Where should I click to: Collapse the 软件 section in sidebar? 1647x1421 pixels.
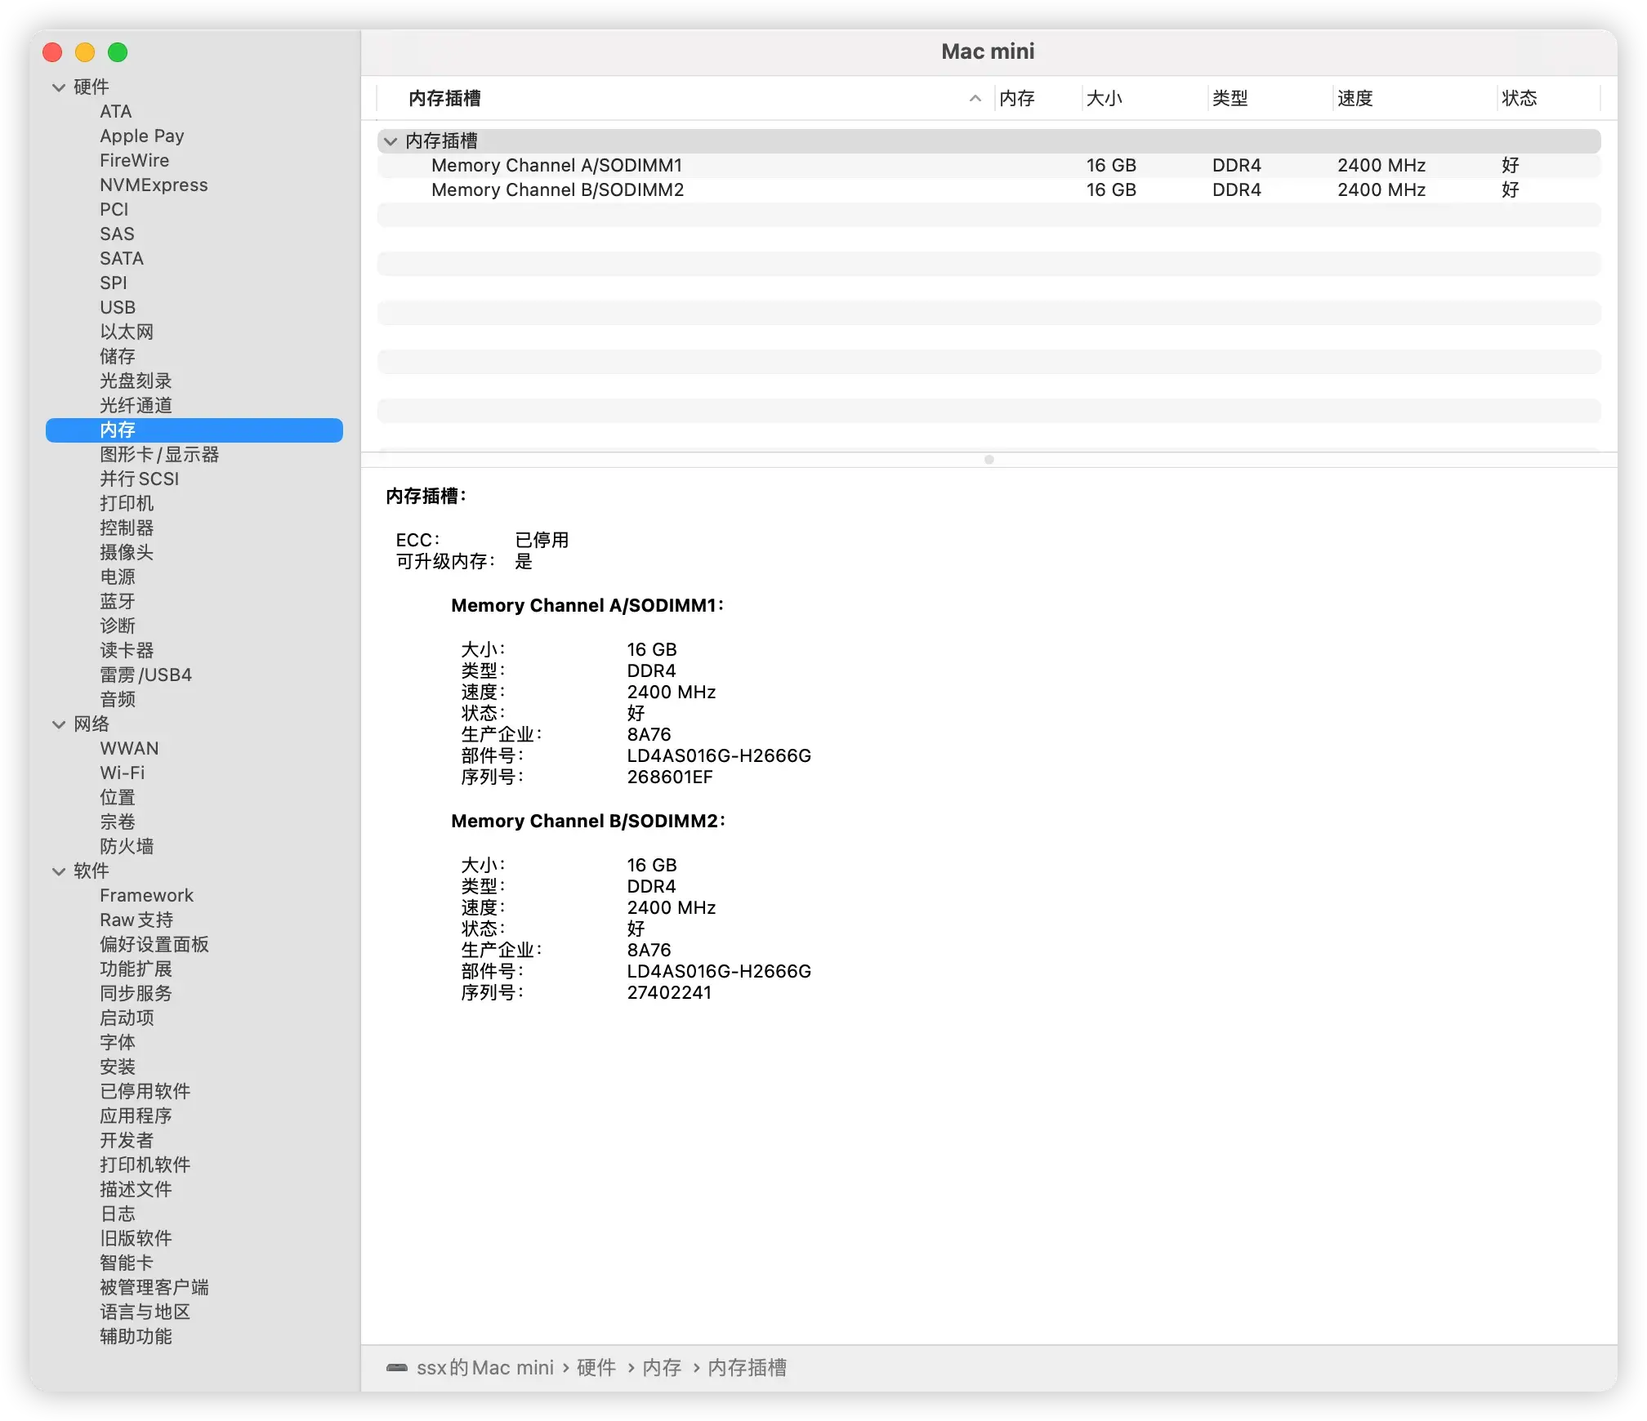pyautogui.click(x=59, y=871)
